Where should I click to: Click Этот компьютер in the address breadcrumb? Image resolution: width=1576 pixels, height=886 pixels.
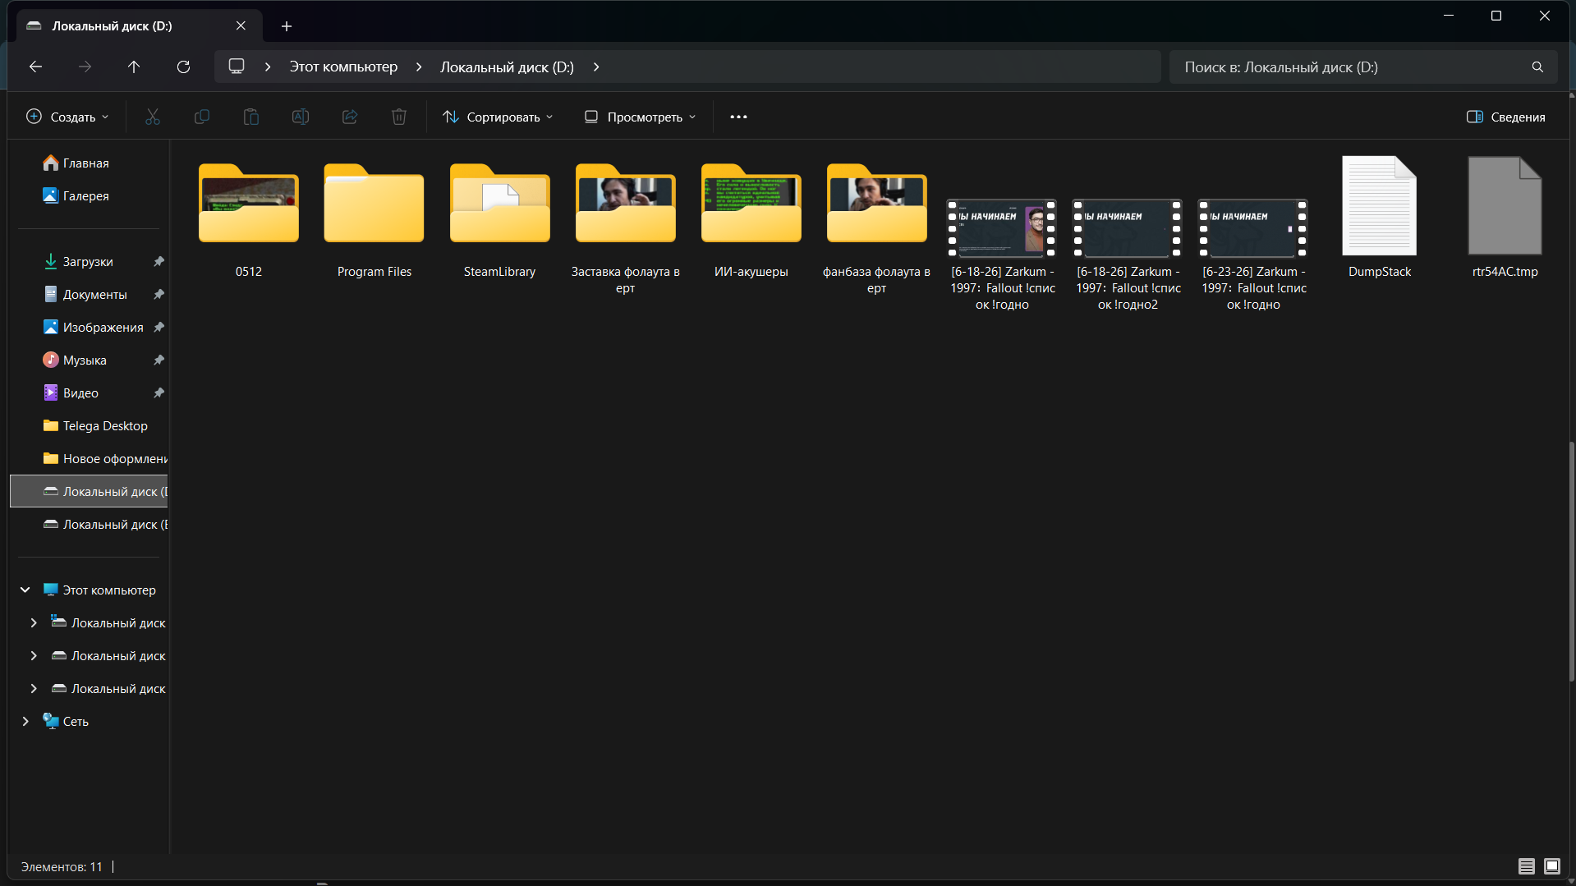(343, 67)
